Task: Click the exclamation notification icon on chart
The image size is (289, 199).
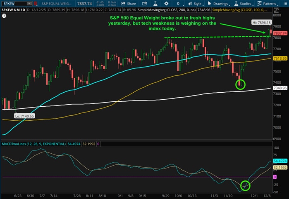Action: pyautogui.click(x=4, y=16)
